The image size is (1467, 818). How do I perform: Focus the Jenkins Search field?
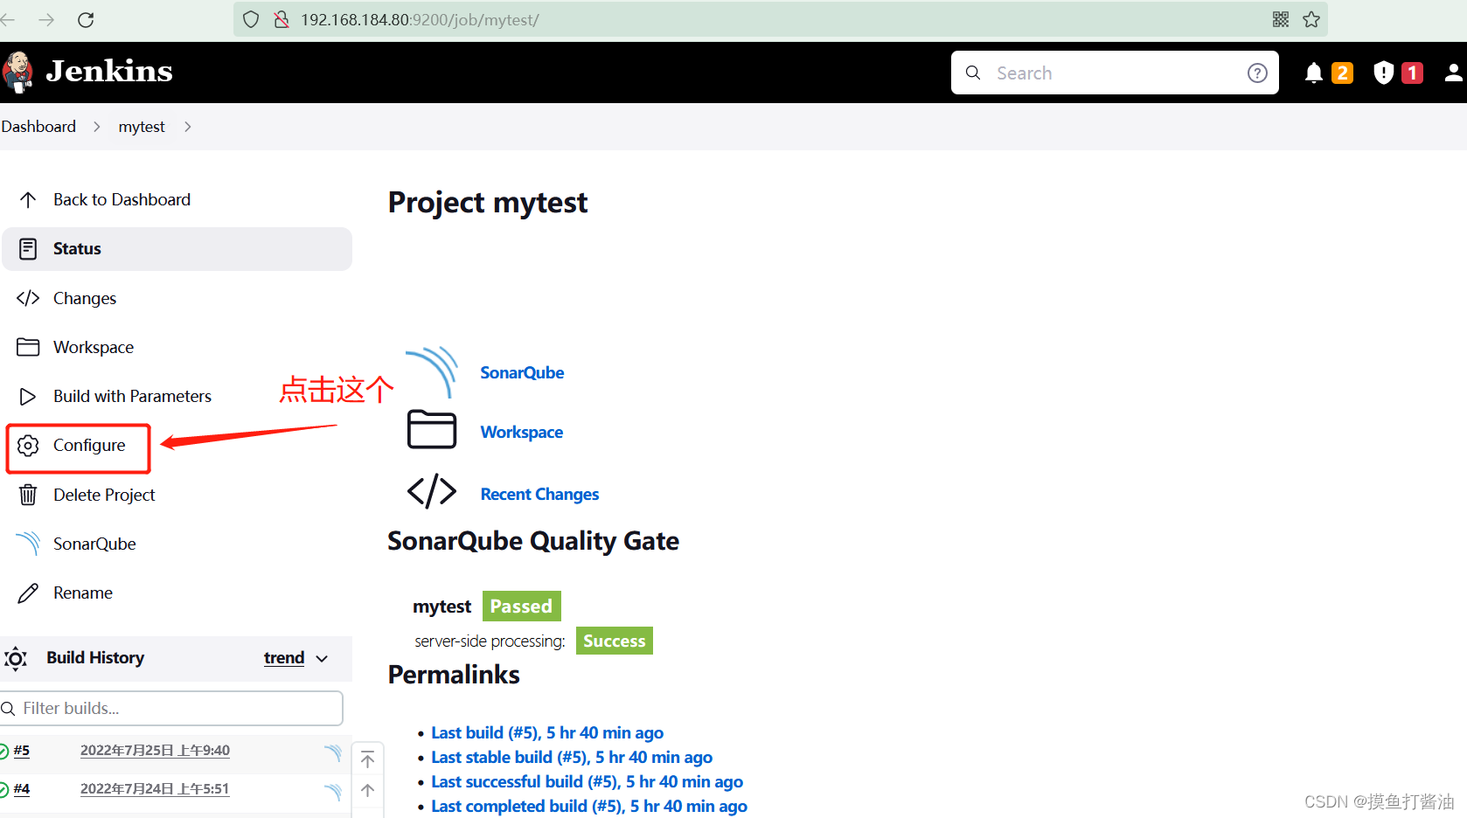[x=1115, y=73]
